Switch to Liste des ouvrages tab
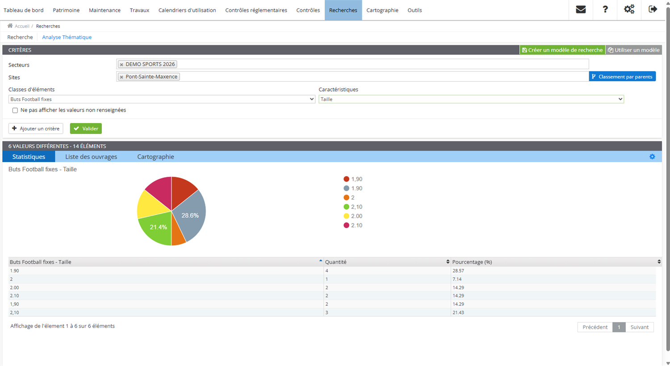The height and width of the screenshot is (366, 670). [x=91, y=157]
